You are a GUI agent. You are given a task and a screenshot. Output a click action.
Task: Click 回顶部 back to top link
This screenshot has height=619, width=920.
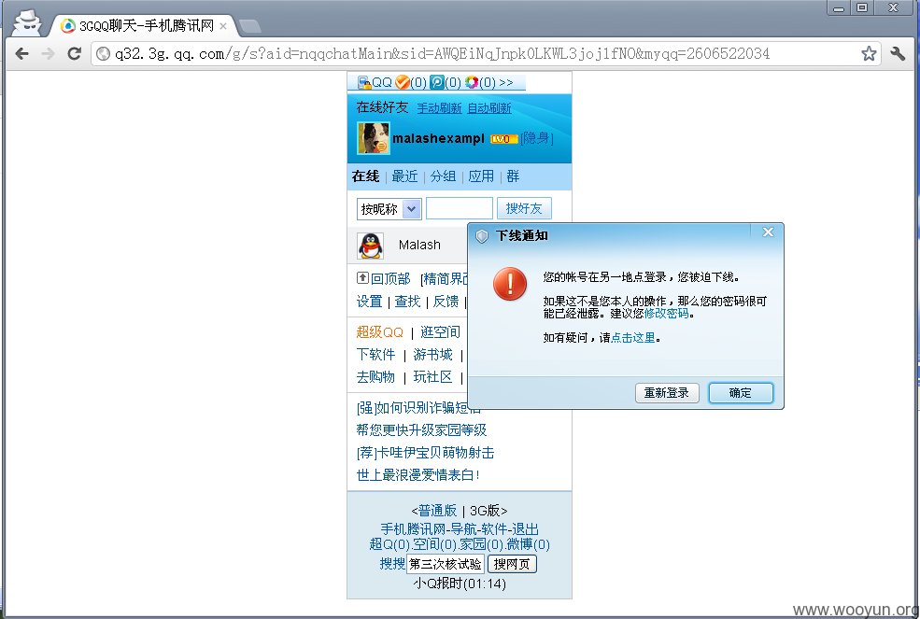(390, 279)
